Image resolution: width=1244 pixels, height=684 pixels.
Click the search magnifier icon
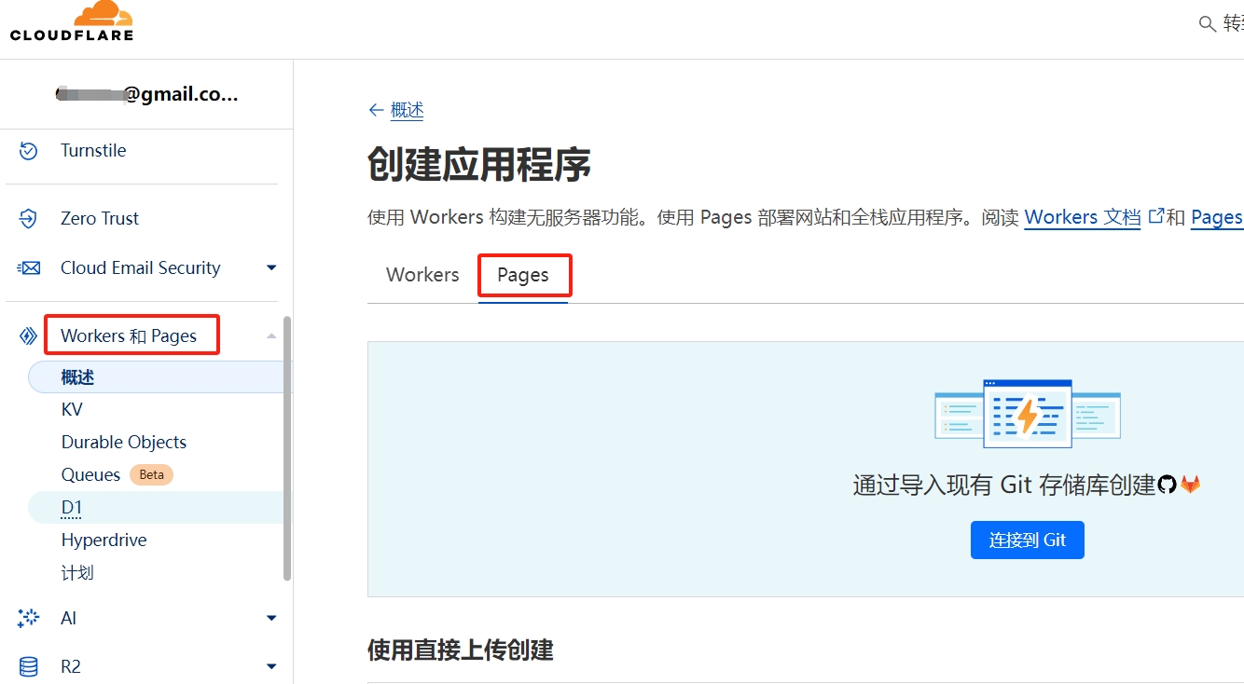1207,24
